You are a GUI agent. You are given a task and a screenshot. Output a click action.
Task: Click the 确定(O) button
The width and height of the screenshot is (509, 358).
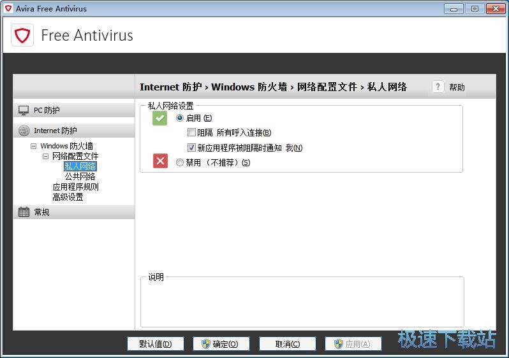click(x=221, y=344)
